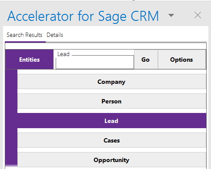Select the Cases entity
This screenshot has height=169, width=211.
[x=112, y=140]
